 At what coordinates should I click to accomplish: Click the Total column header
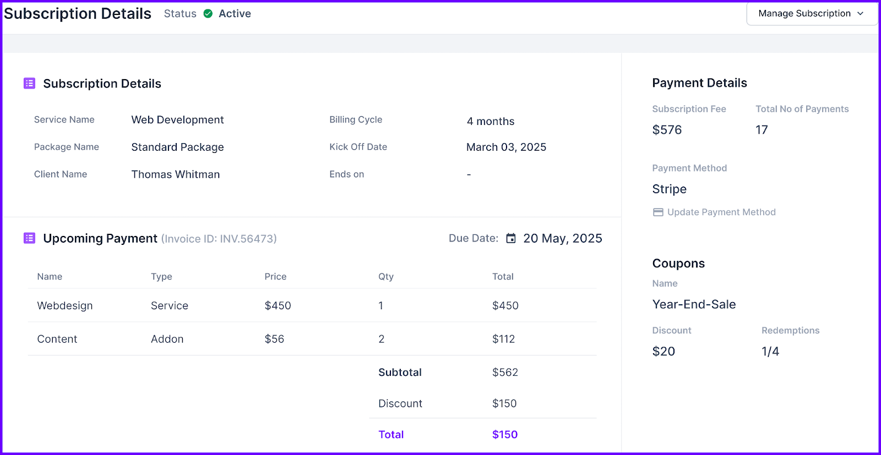(503, 277)
